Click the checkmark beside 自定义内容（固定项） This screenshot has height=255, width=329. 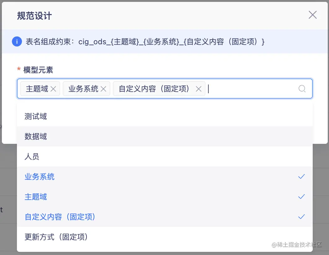301,217
